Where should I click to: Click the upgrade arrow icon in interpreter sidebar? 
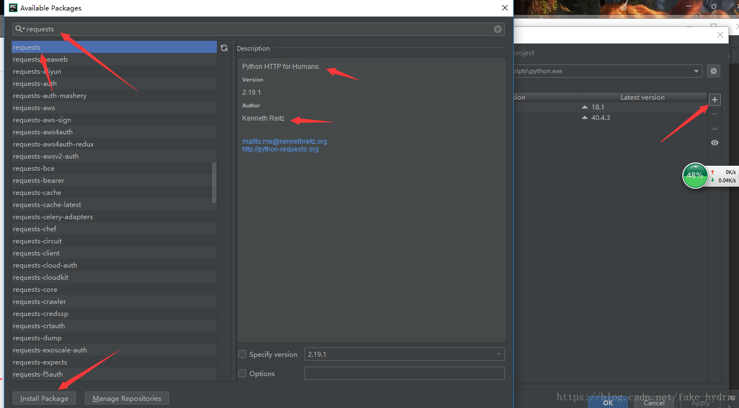[x=715, y=128]
